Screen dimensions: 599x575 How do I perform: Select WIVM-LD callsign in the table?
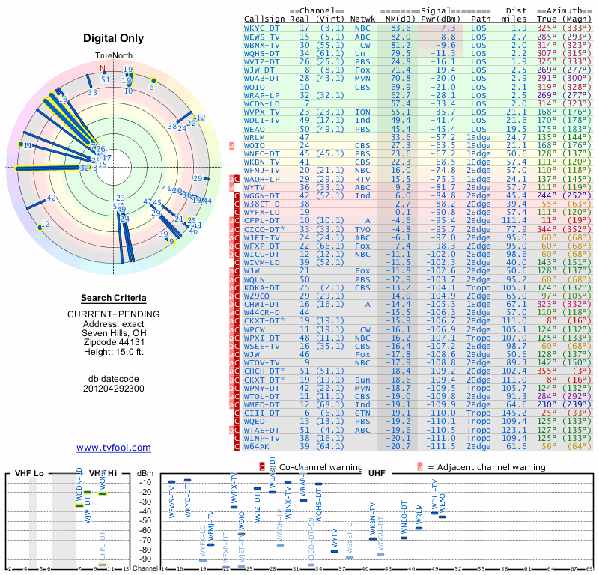pos(261,263)
